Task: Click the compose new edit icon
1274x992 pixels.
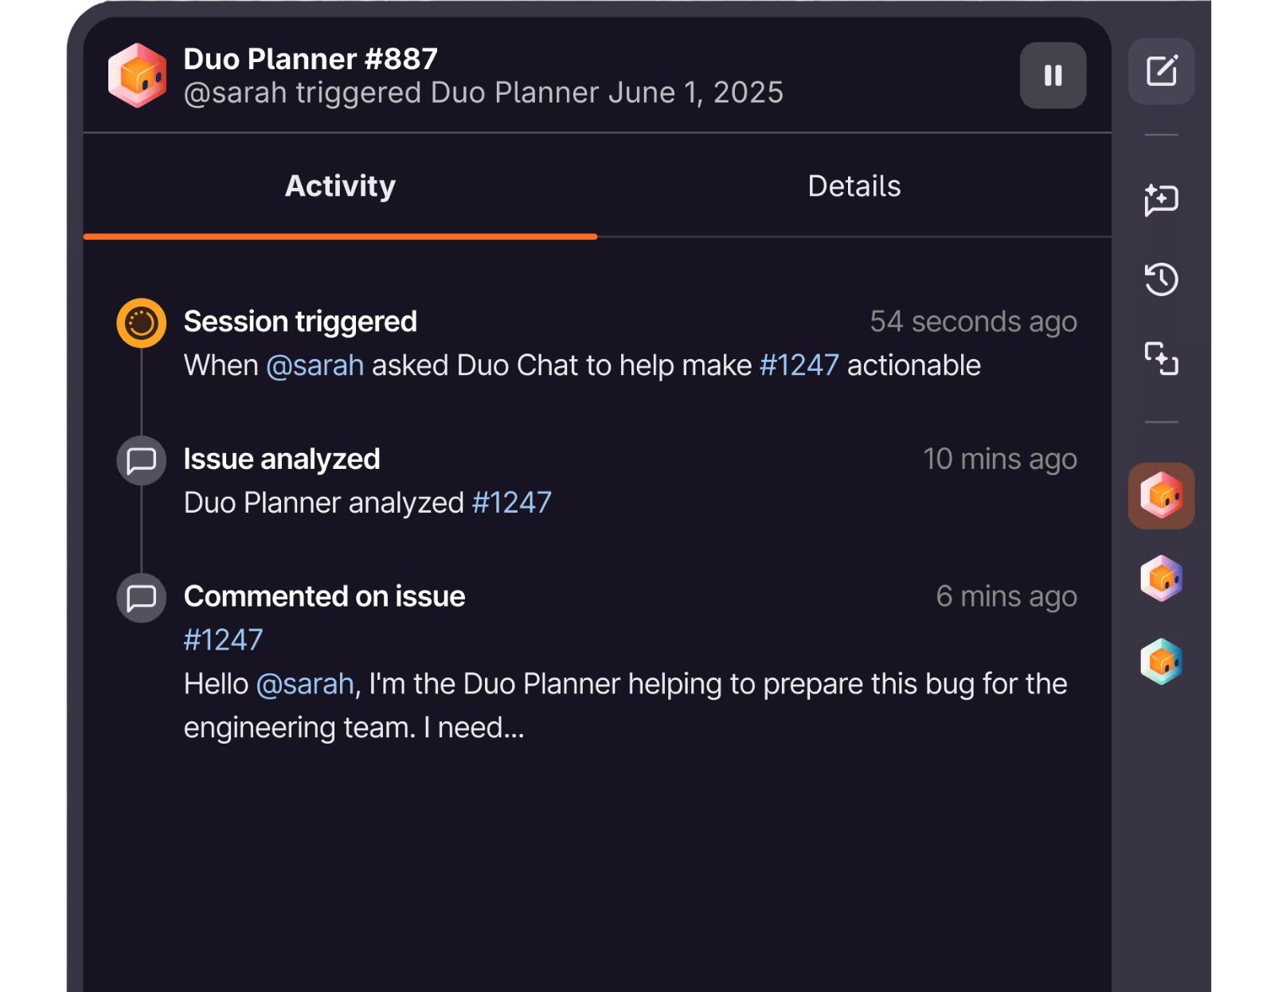Action: click(1161, 71)
